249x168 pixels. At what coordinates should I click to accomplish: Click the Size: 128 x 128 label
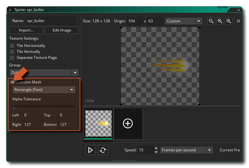(96, 21)
